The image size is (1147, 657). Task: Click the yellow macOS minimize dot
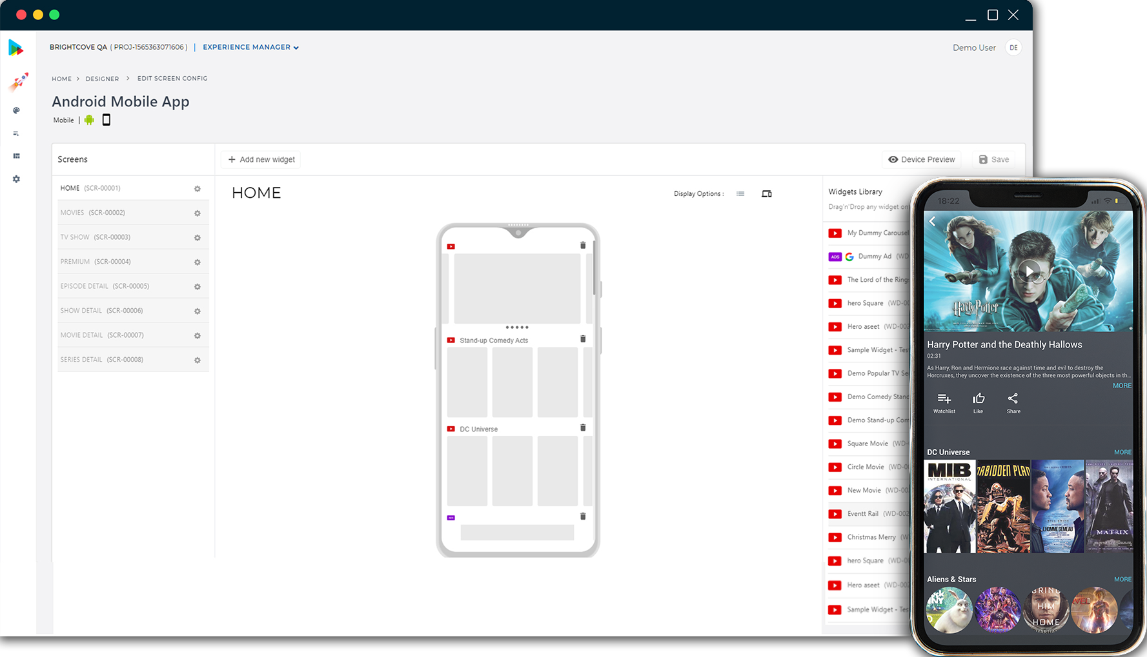38,15
